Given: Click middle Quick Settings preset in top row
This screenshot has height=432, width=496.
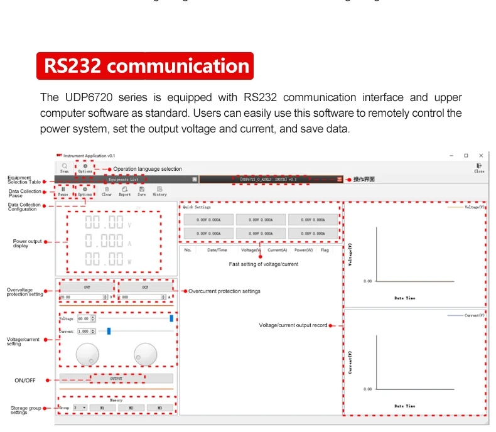Looking at the screenshot, I should 261,220.
